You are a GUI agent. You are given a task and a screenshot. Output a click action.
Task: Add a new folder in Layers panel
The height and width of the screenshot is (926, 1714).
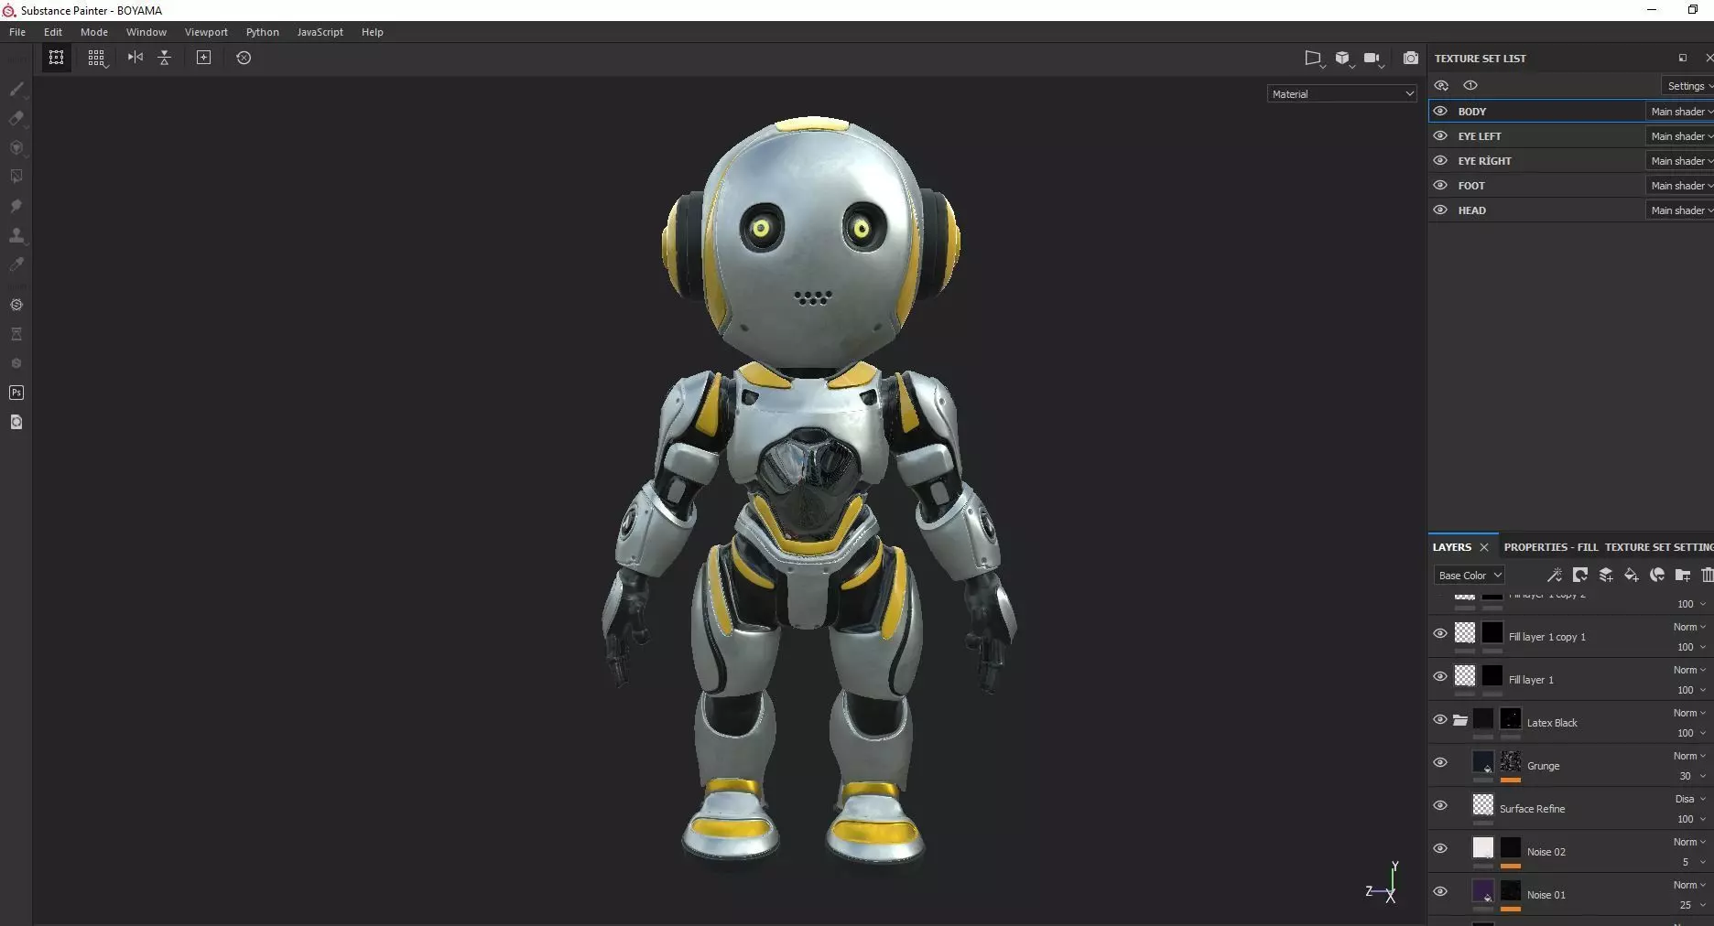point(1683,575)
